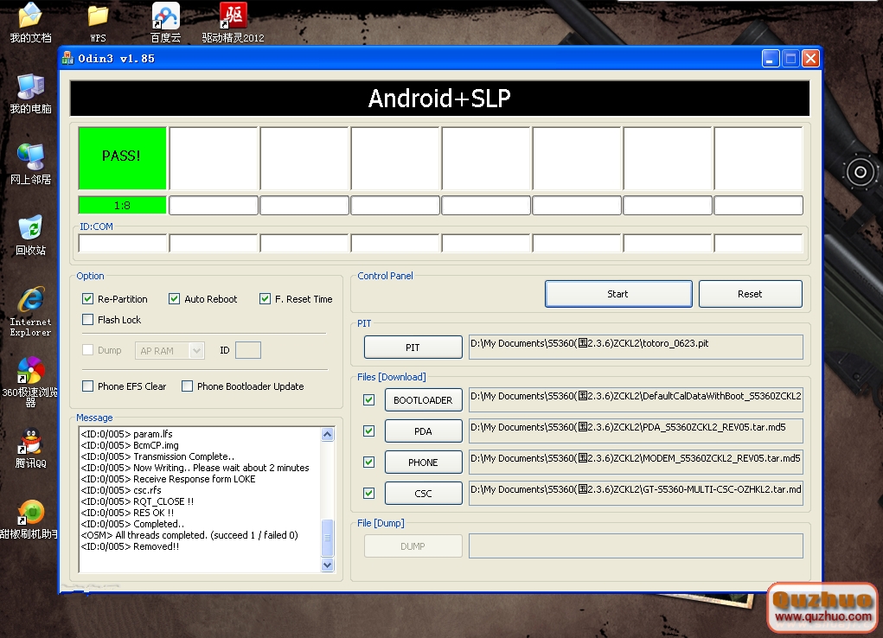Expand the AP RAM dropdown
The width and height of the screenshot is (883, 638).
pyautogui.click(x=196, y=350)
